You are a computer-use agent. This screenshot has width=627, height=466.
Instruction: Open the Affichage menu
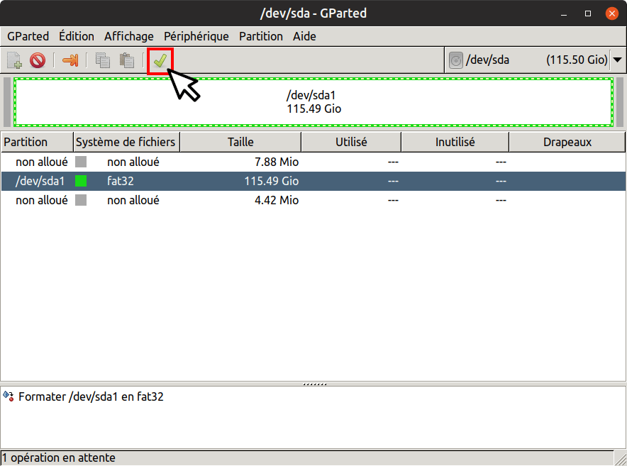pyautogui.click(x=129, y=36)
